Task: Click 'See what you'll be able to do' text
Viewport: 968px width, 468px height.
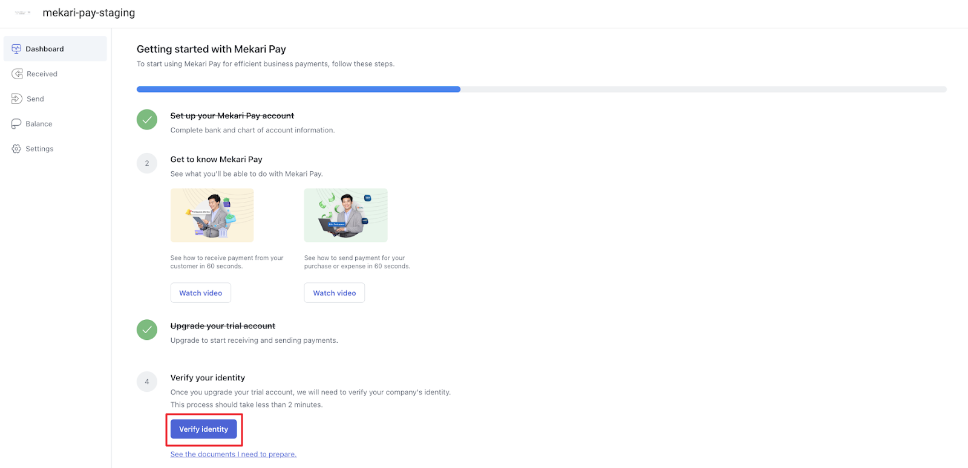Action: point(247,174)
